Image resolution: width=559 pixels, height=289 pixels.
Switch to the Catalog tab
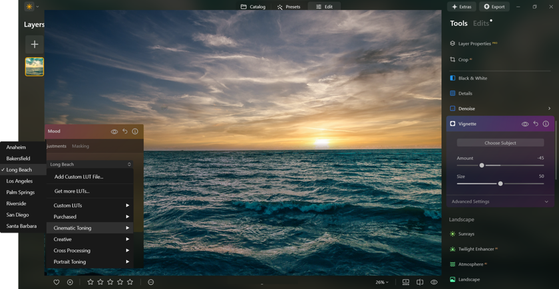point(253,7)
